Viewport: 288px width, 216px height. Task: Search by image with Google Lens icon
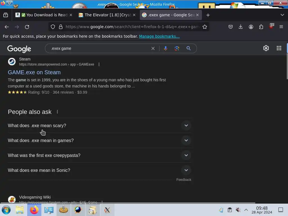tap(177, 48)
